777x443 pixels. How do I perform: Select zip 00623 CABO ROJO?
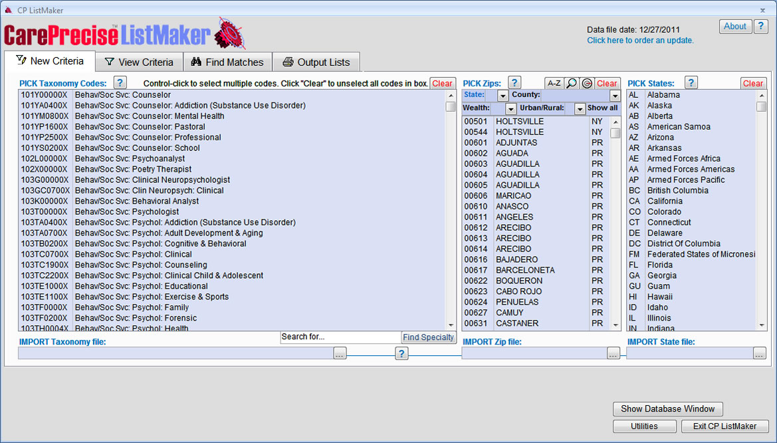pyautogui.click(x=536, y=292)
